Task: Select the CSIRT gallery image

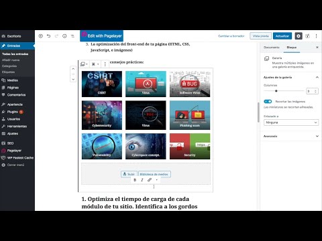Action: [x=102, y=84]
